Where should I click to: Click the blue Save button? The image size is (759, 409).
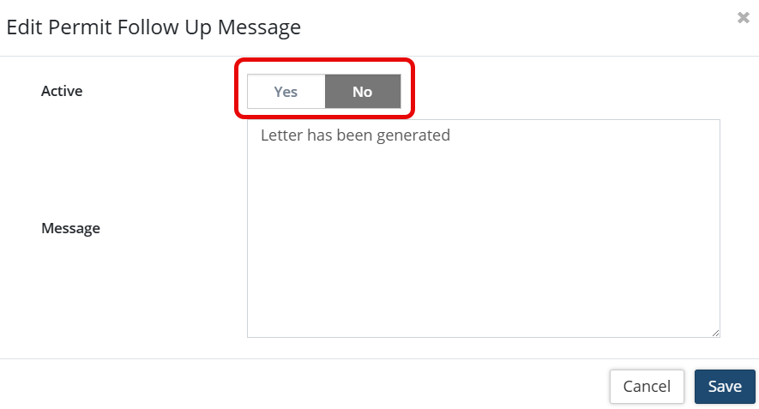pyautogui.click(x=724, y=387)
